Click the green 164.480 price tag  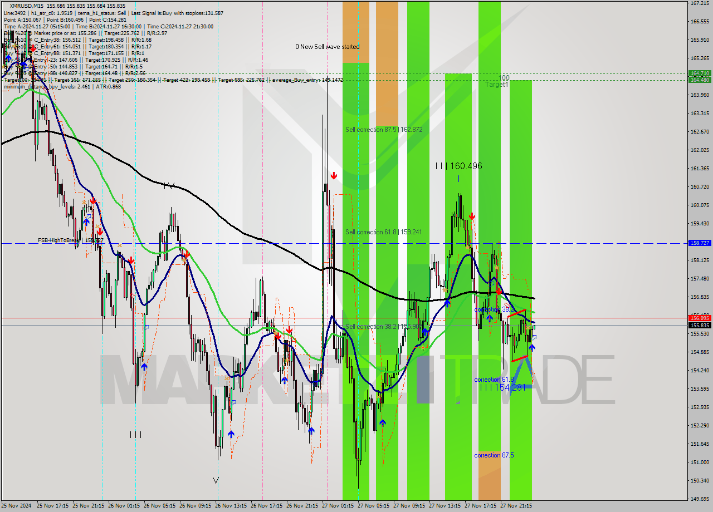(x=700, y=80)
